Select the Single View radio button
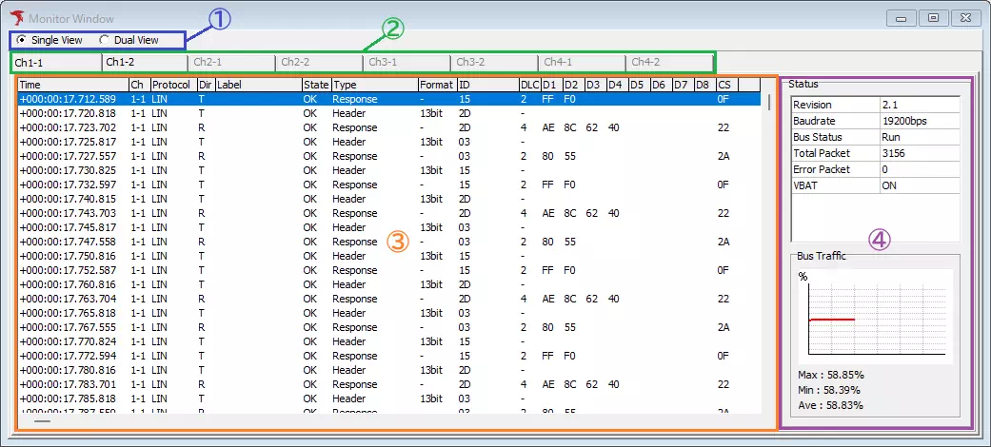991x447 pixels. pos(22,40)
